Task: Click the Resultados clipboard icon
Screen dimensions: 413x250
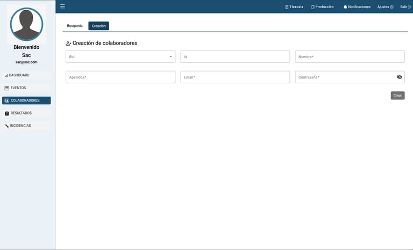Action: tap(7, 113)
